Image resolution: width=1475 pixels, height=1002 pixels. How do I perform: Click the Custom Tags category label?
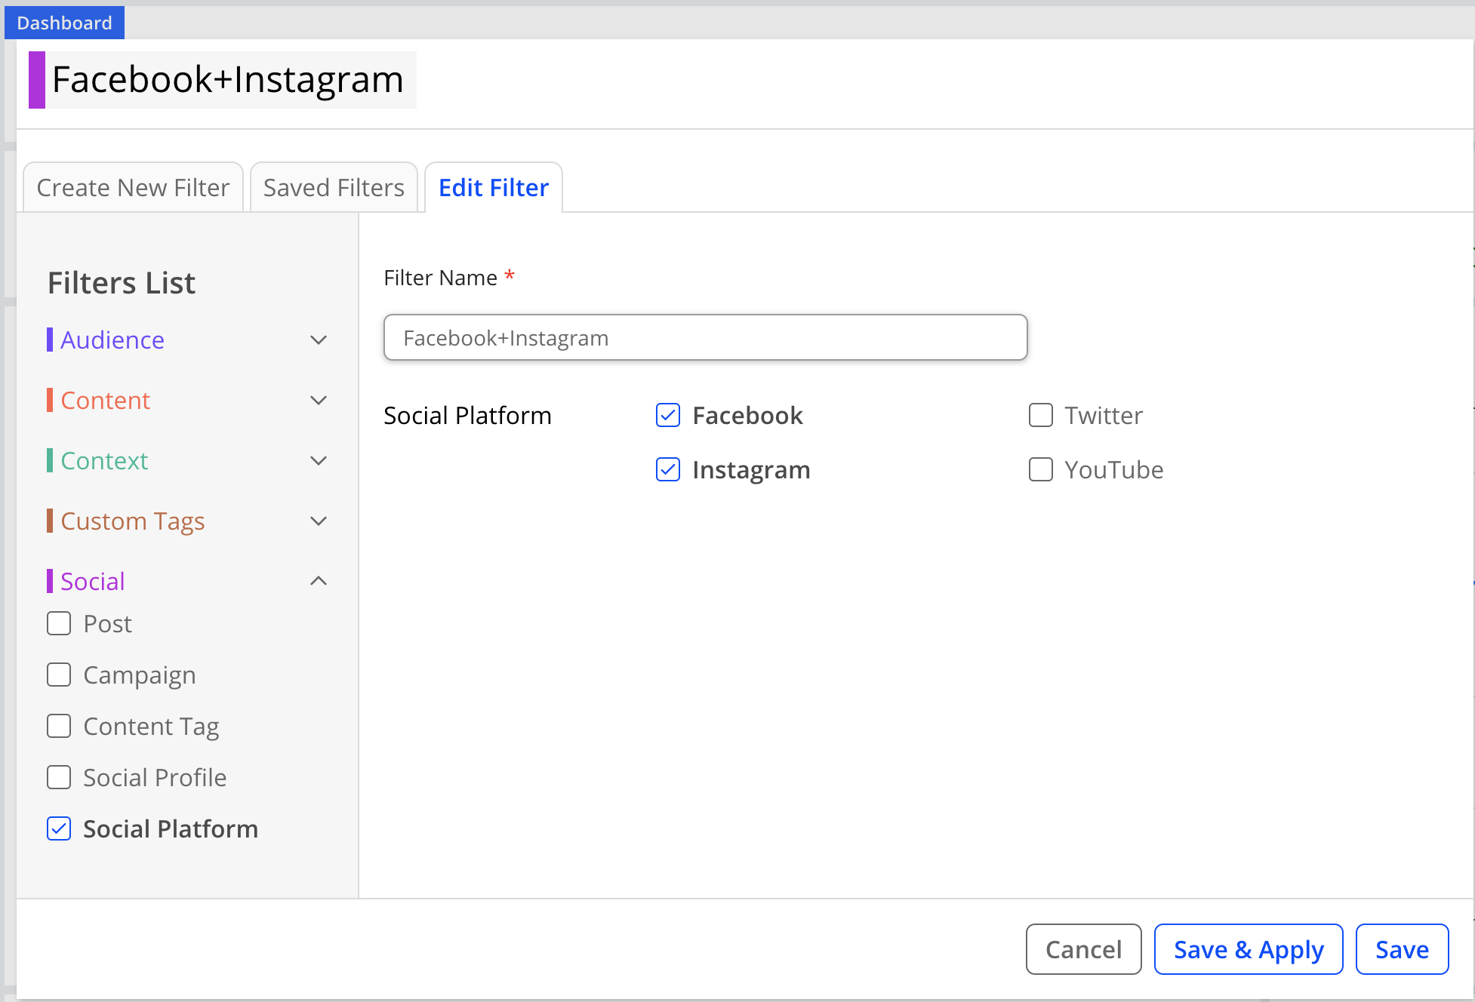point(133,521)
